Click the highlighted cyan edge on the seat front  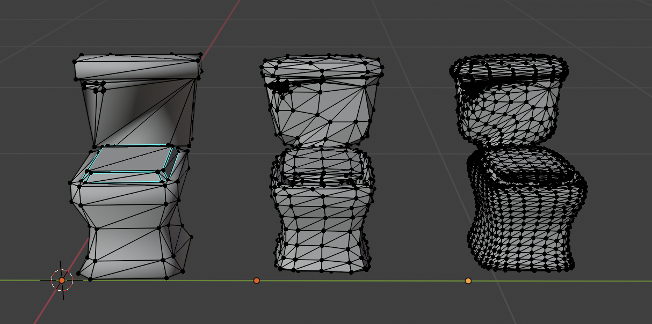tap(129, 182)
